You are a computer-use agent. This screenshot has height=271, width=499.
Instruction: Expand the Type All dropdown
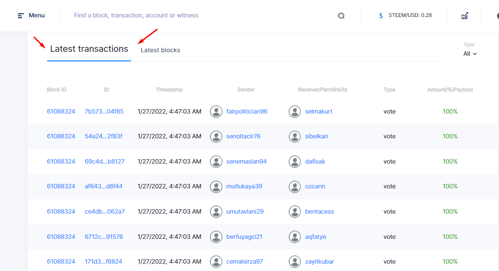coord(470,54)
